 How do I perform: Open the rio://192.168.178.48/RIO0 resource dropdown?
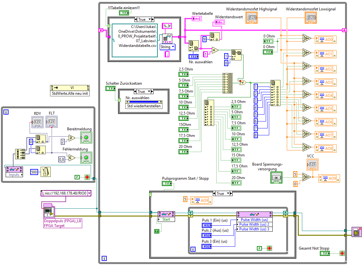[89, 193]
